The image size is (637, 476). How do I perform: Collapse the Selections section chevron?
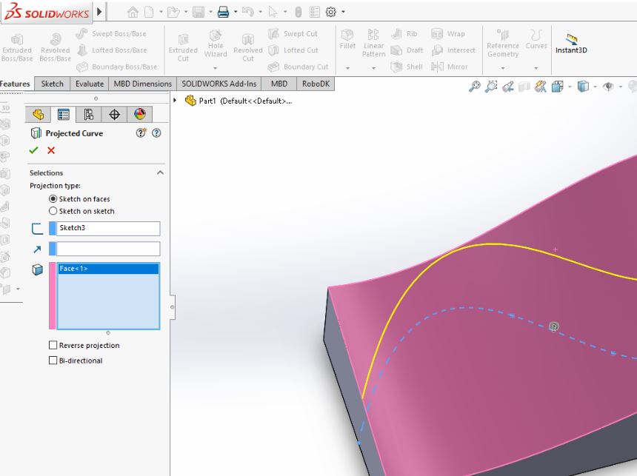click(160, 172)
